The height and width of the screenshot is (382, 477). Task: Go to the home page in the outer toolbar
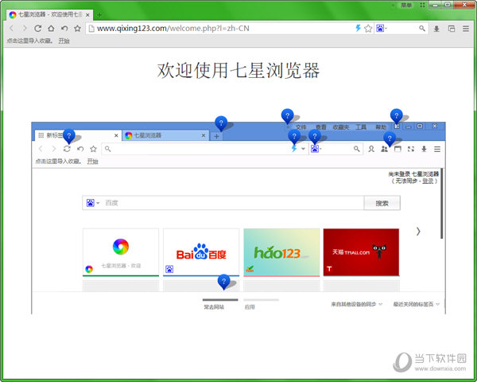[x=51, y=28]
